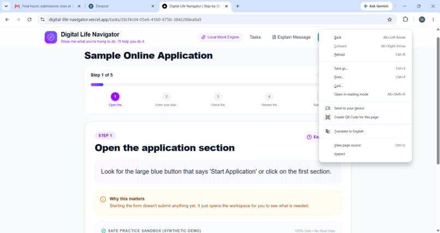This screenshot has width=440, height=233.
Task: Bookmark this page with the star icon
Action: (x=389, y=19)
